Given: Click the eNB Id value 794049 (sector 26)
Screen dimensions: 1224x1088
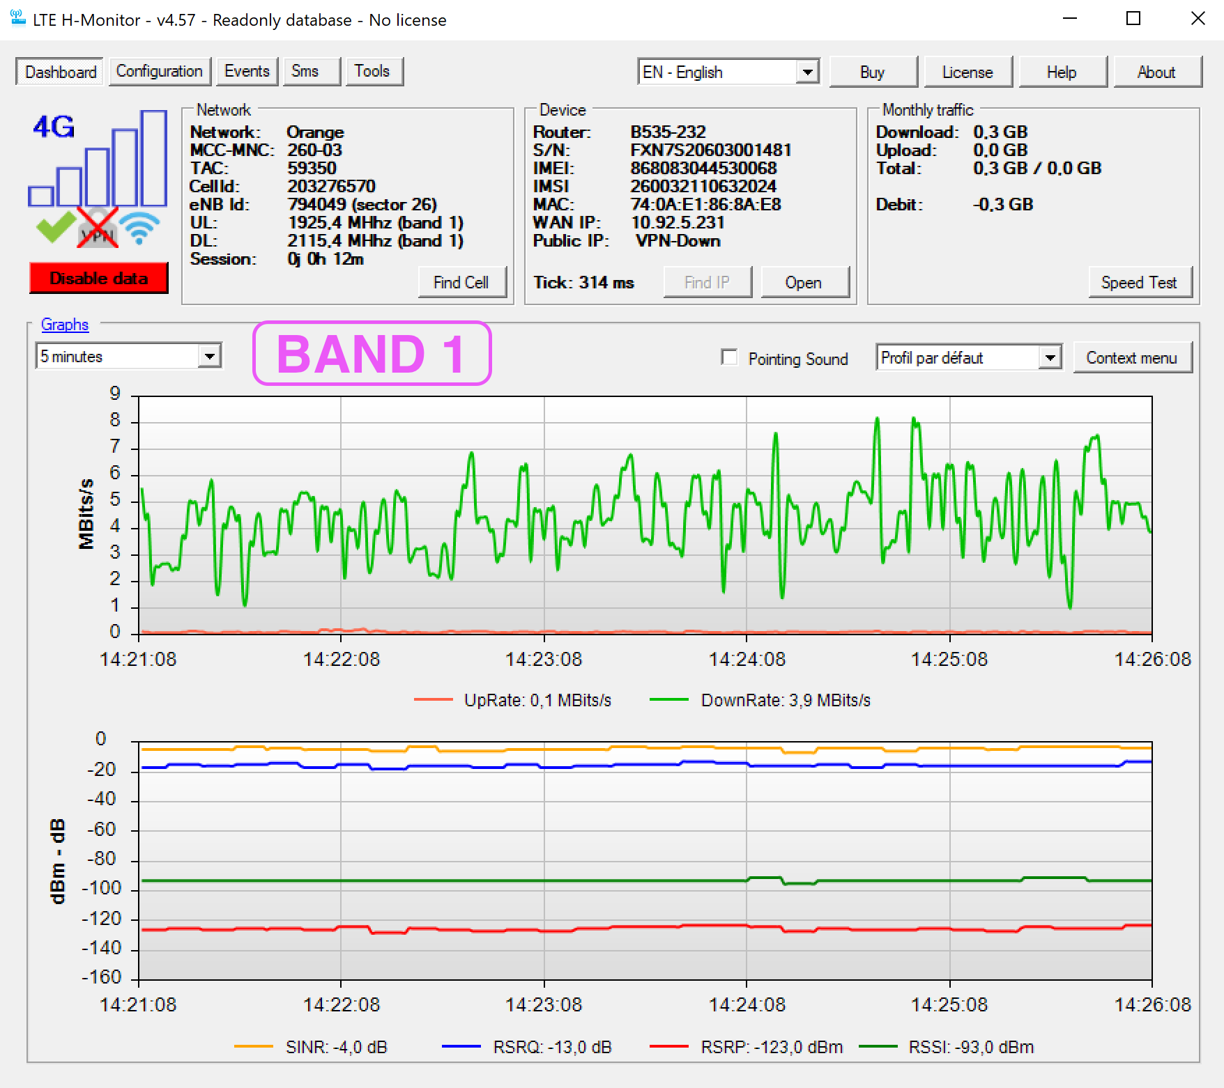Looking at the screenshot, I should click(x=362, y=204).
